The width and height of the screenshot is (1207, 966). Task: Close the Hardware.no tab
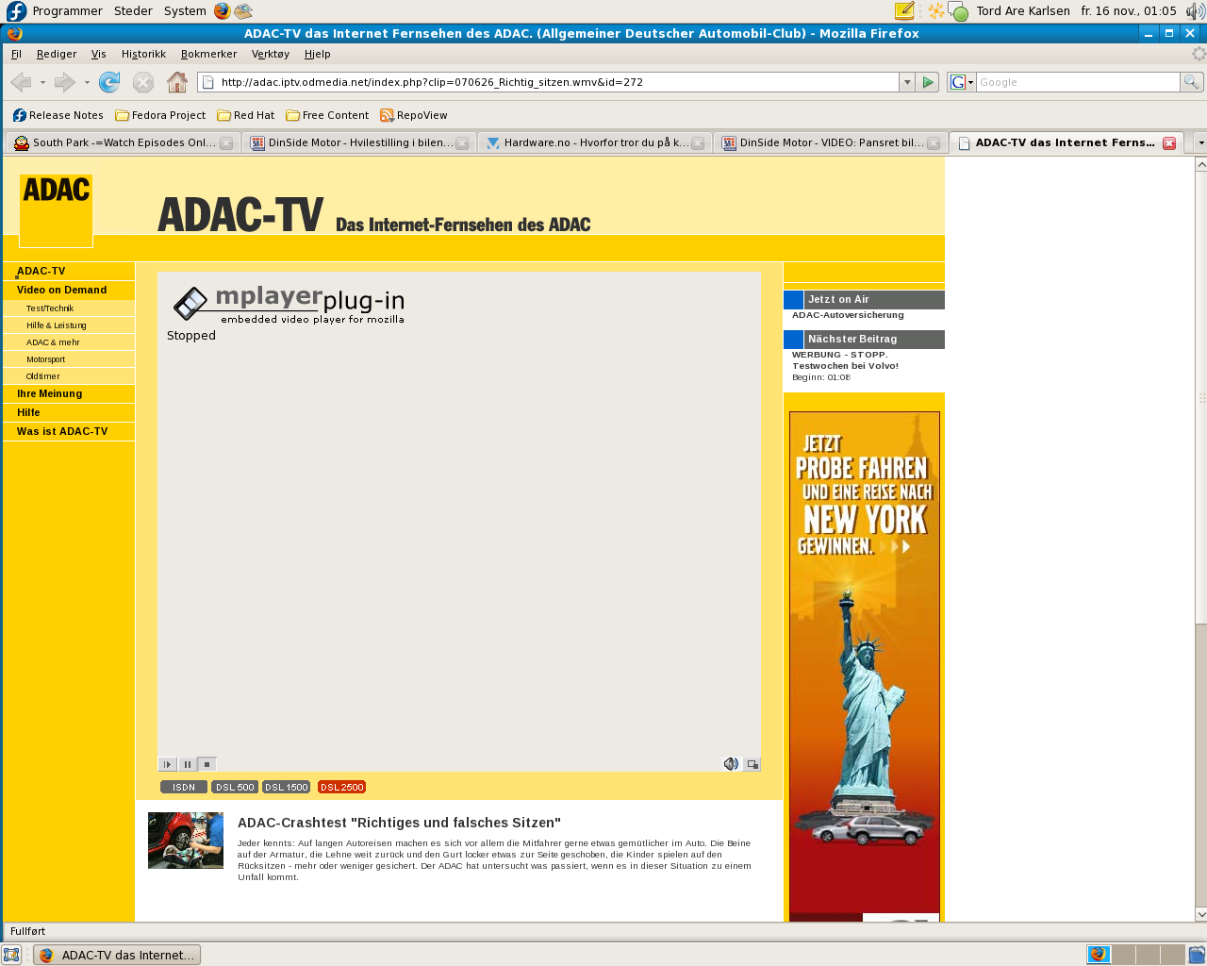point(698,143)
